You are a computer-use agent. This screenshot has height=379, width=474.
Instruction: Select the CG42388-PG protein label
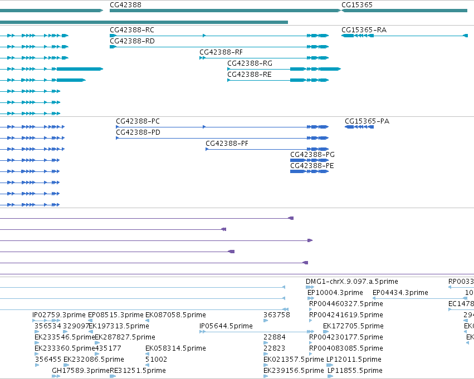pos(312,155)
